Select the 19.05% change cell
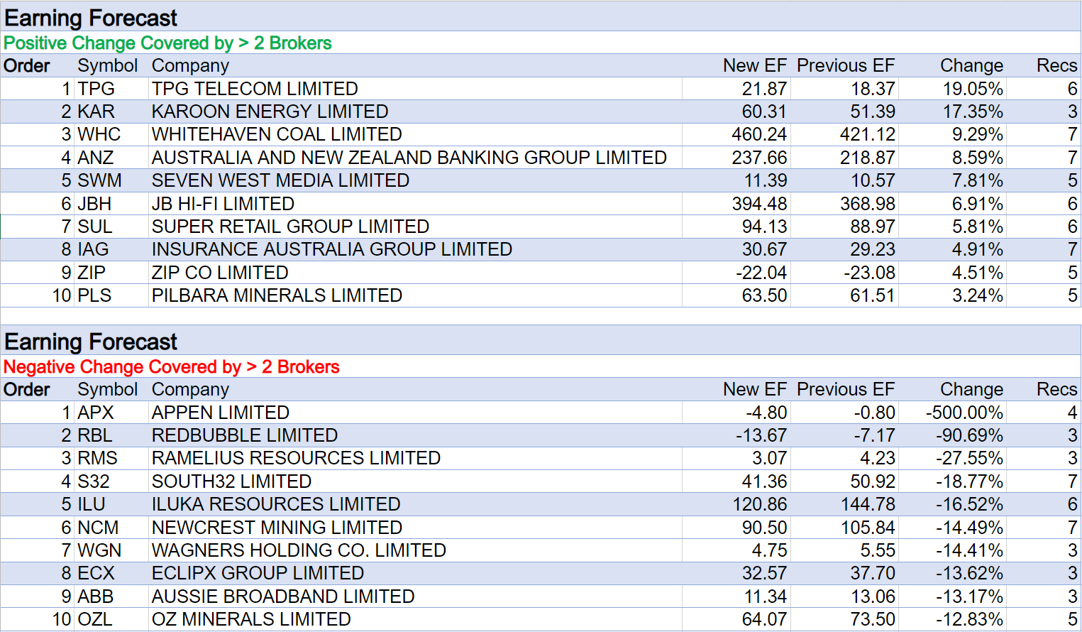 972,89
